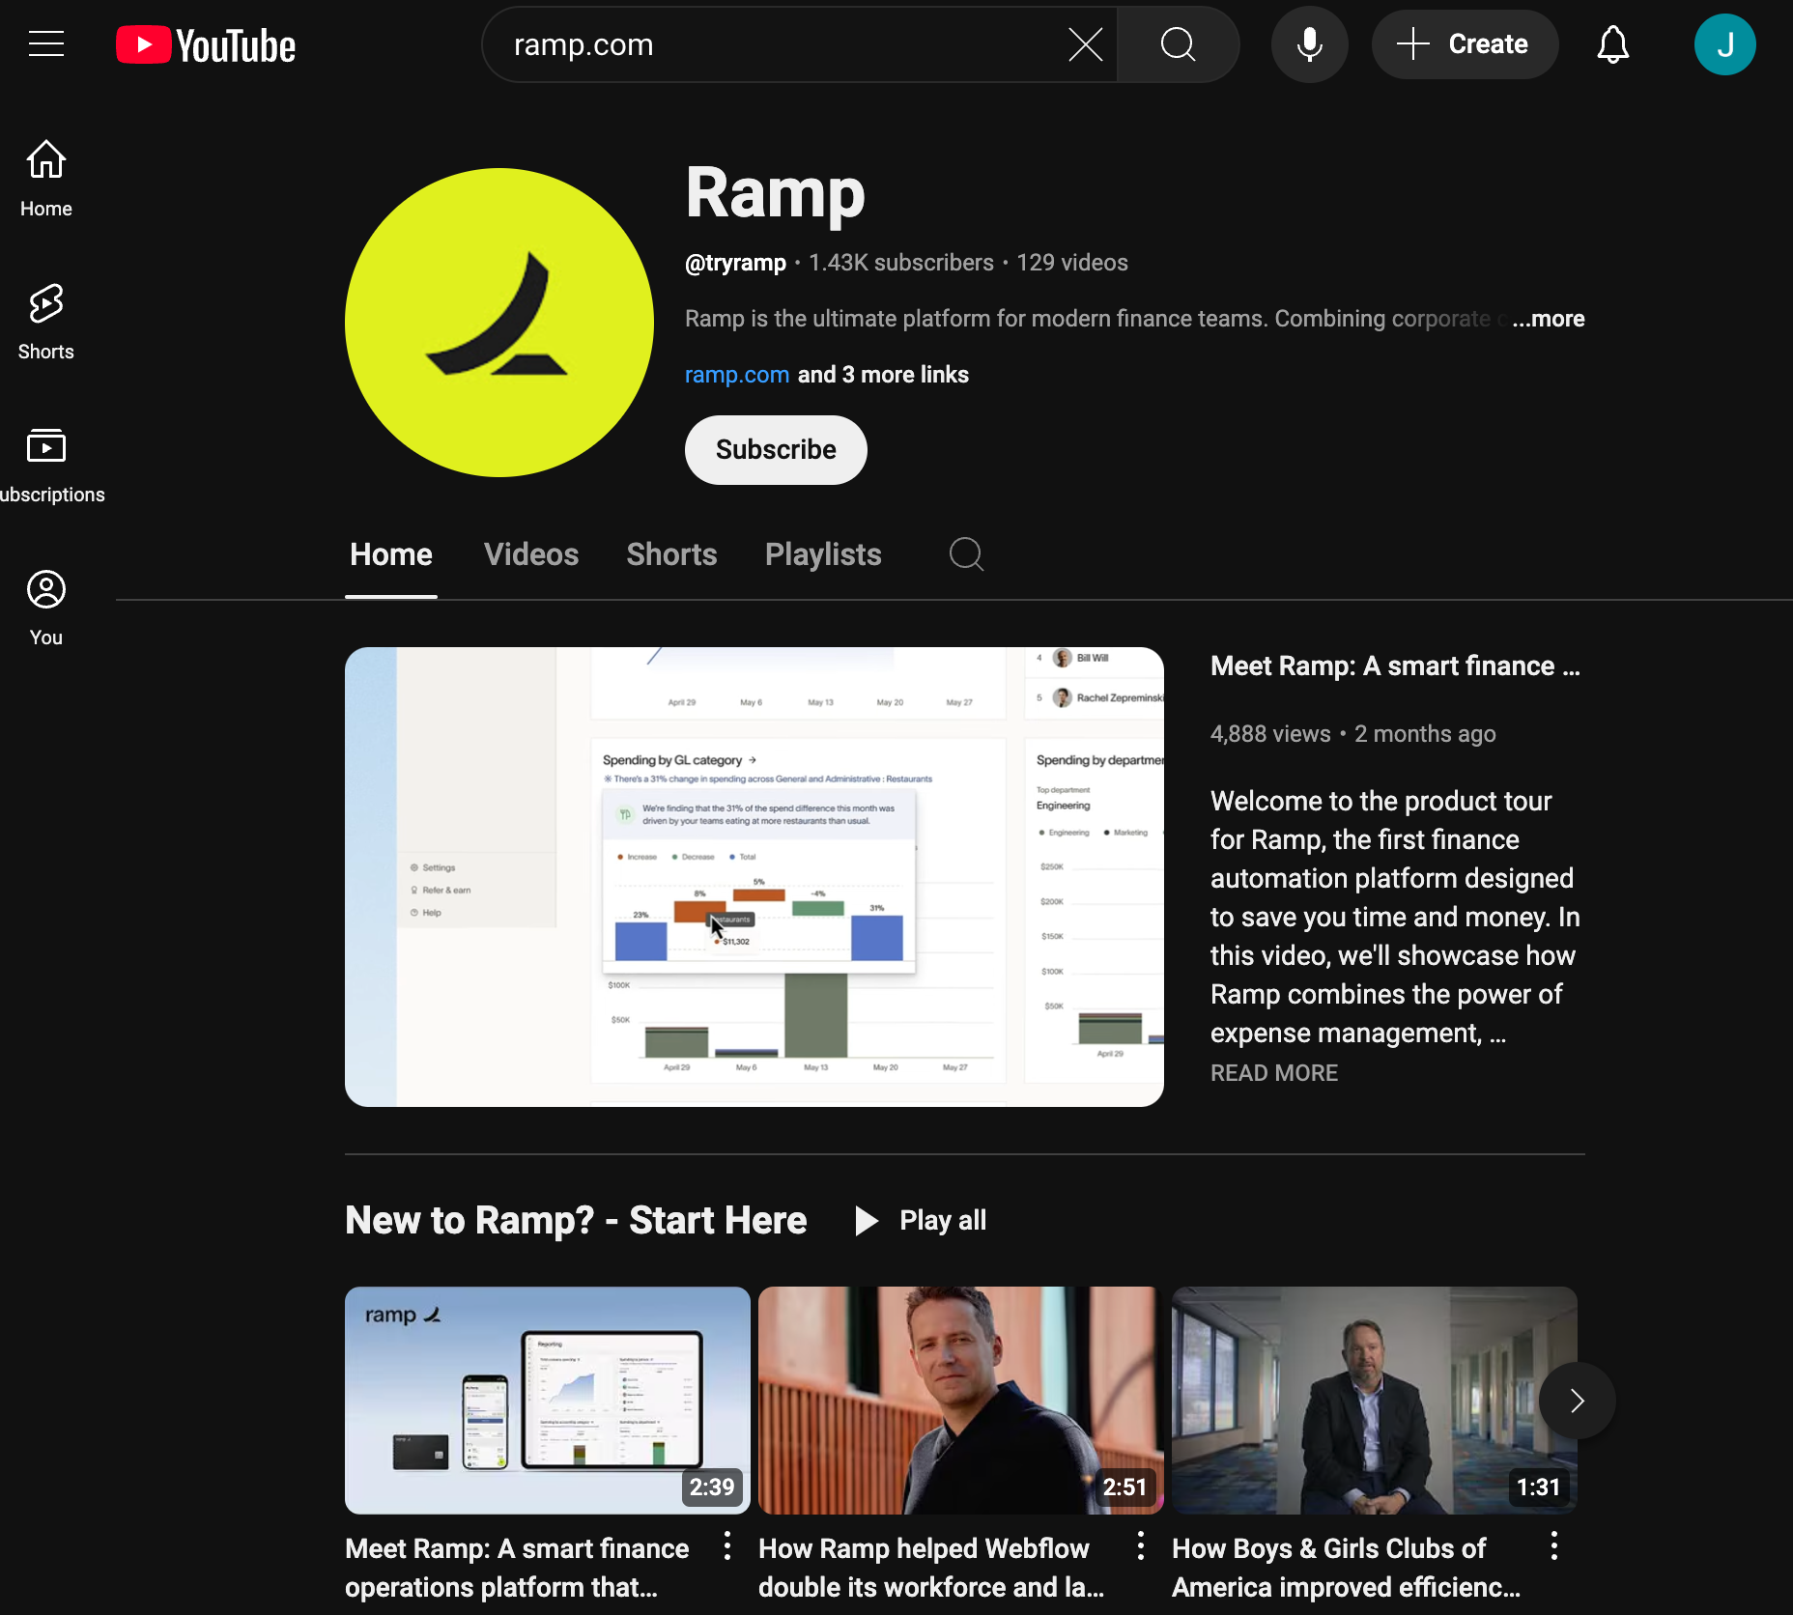The height and width of the screenshot is (1615, 1793).
Task: Clear the search box text
Action: point(1085,44)
